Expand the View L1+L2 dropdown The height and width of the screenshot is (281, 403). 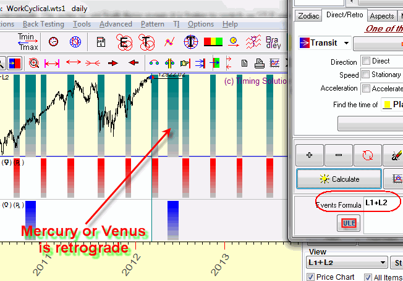(x=383, y=263)
